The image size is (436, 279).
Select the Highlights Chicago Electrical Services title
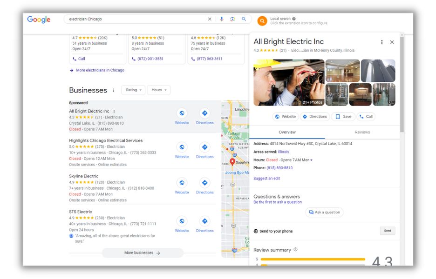[x=106, y=140]
